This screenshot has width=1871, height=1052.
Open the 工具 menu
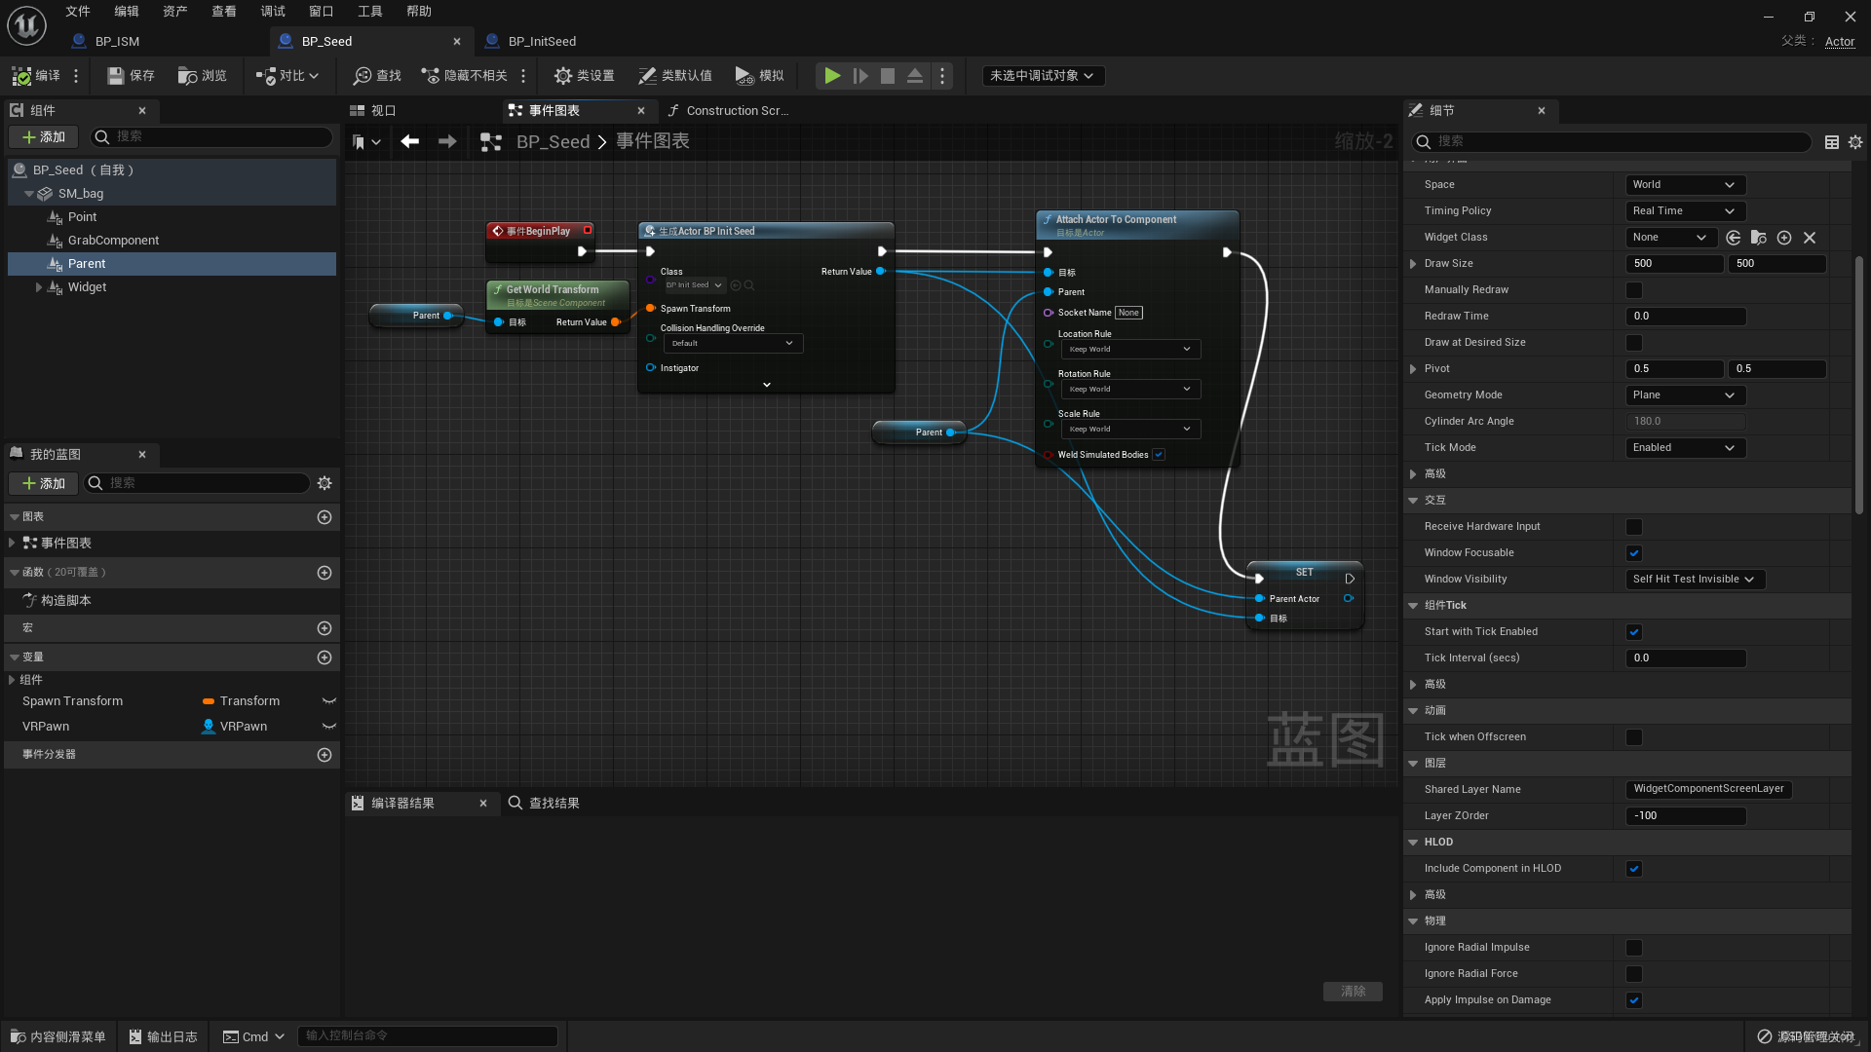[x=370, y=12]
